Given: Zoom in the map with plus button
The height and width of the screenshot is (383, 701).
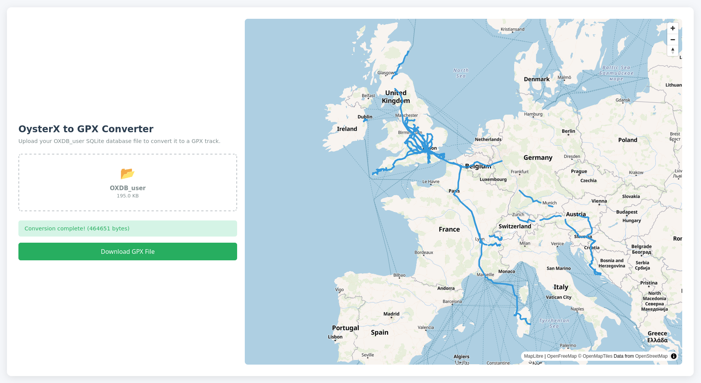Looking at the screenshot, I should tap(673, 28).
